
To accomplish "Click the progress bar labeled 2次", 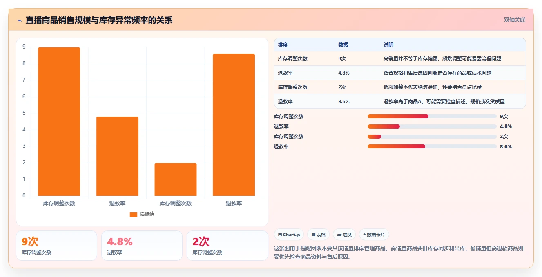I will 432,137.
